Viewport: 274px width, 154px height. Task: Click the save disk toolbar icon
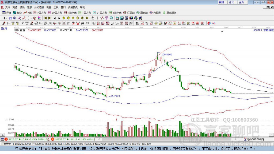(x=131, y=18)
